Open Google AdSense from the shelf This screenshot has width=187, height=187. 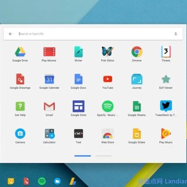click(73, 181)
